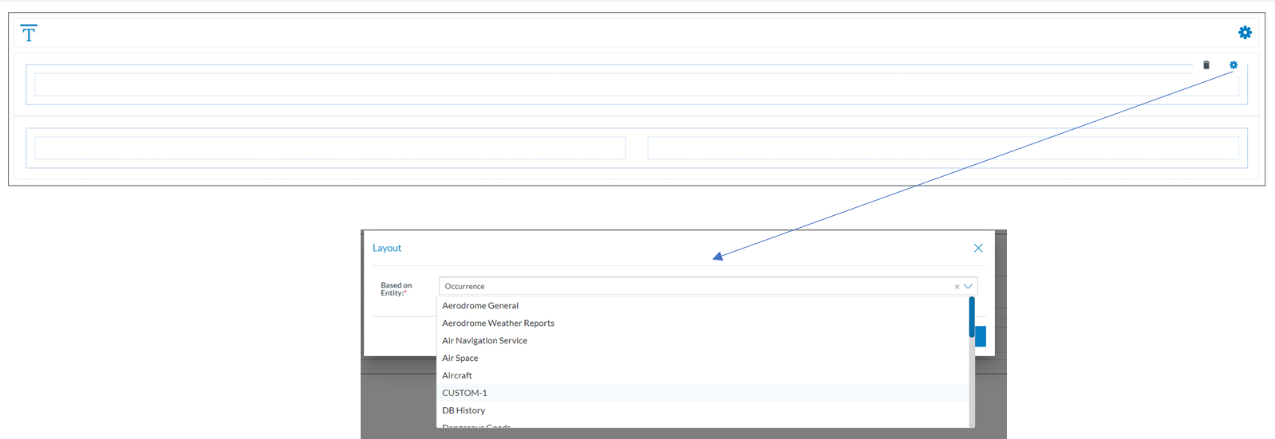
Task: Click the right field in second row
Action: pyautogui.click(x=942, y=148)
